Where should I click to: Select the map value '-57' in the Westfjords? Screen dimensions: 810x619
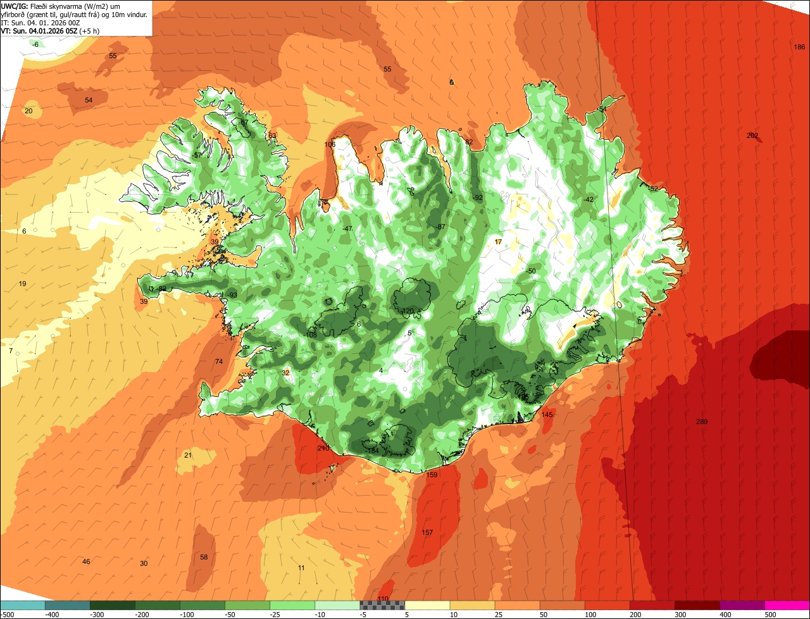197,156
